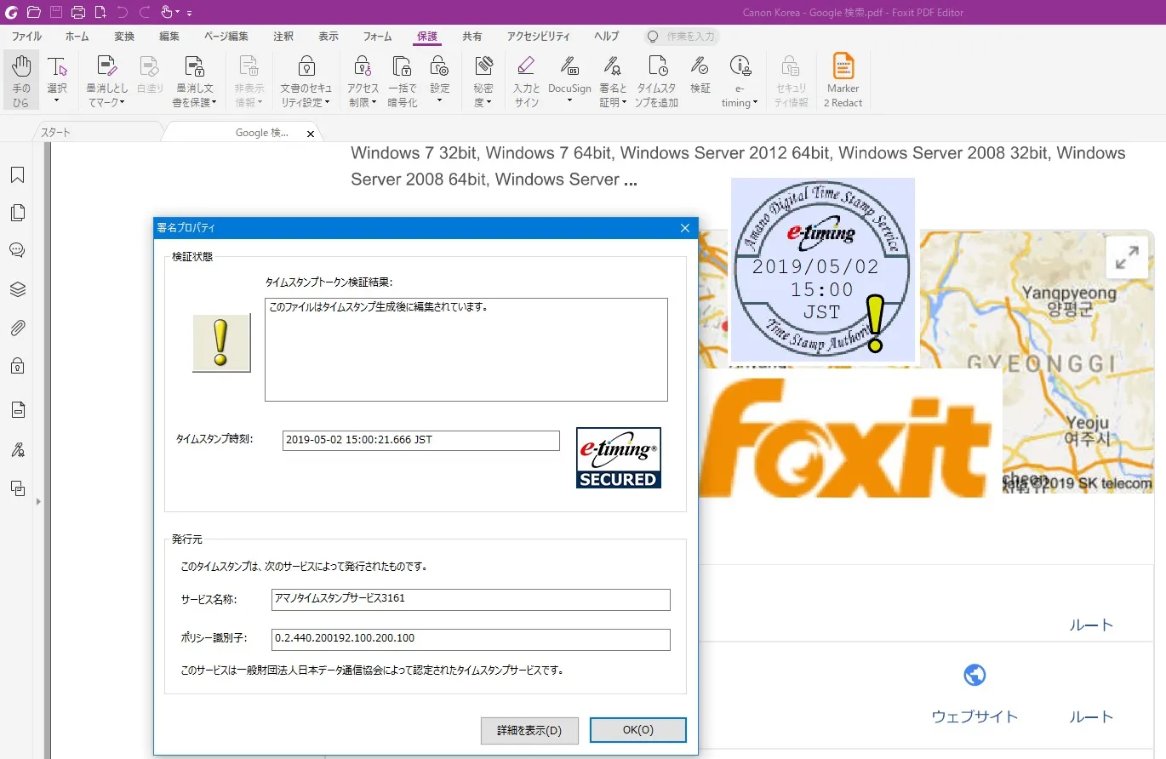
Task: Open the Attachments paperclip panel
Action: tap(17, 328)
